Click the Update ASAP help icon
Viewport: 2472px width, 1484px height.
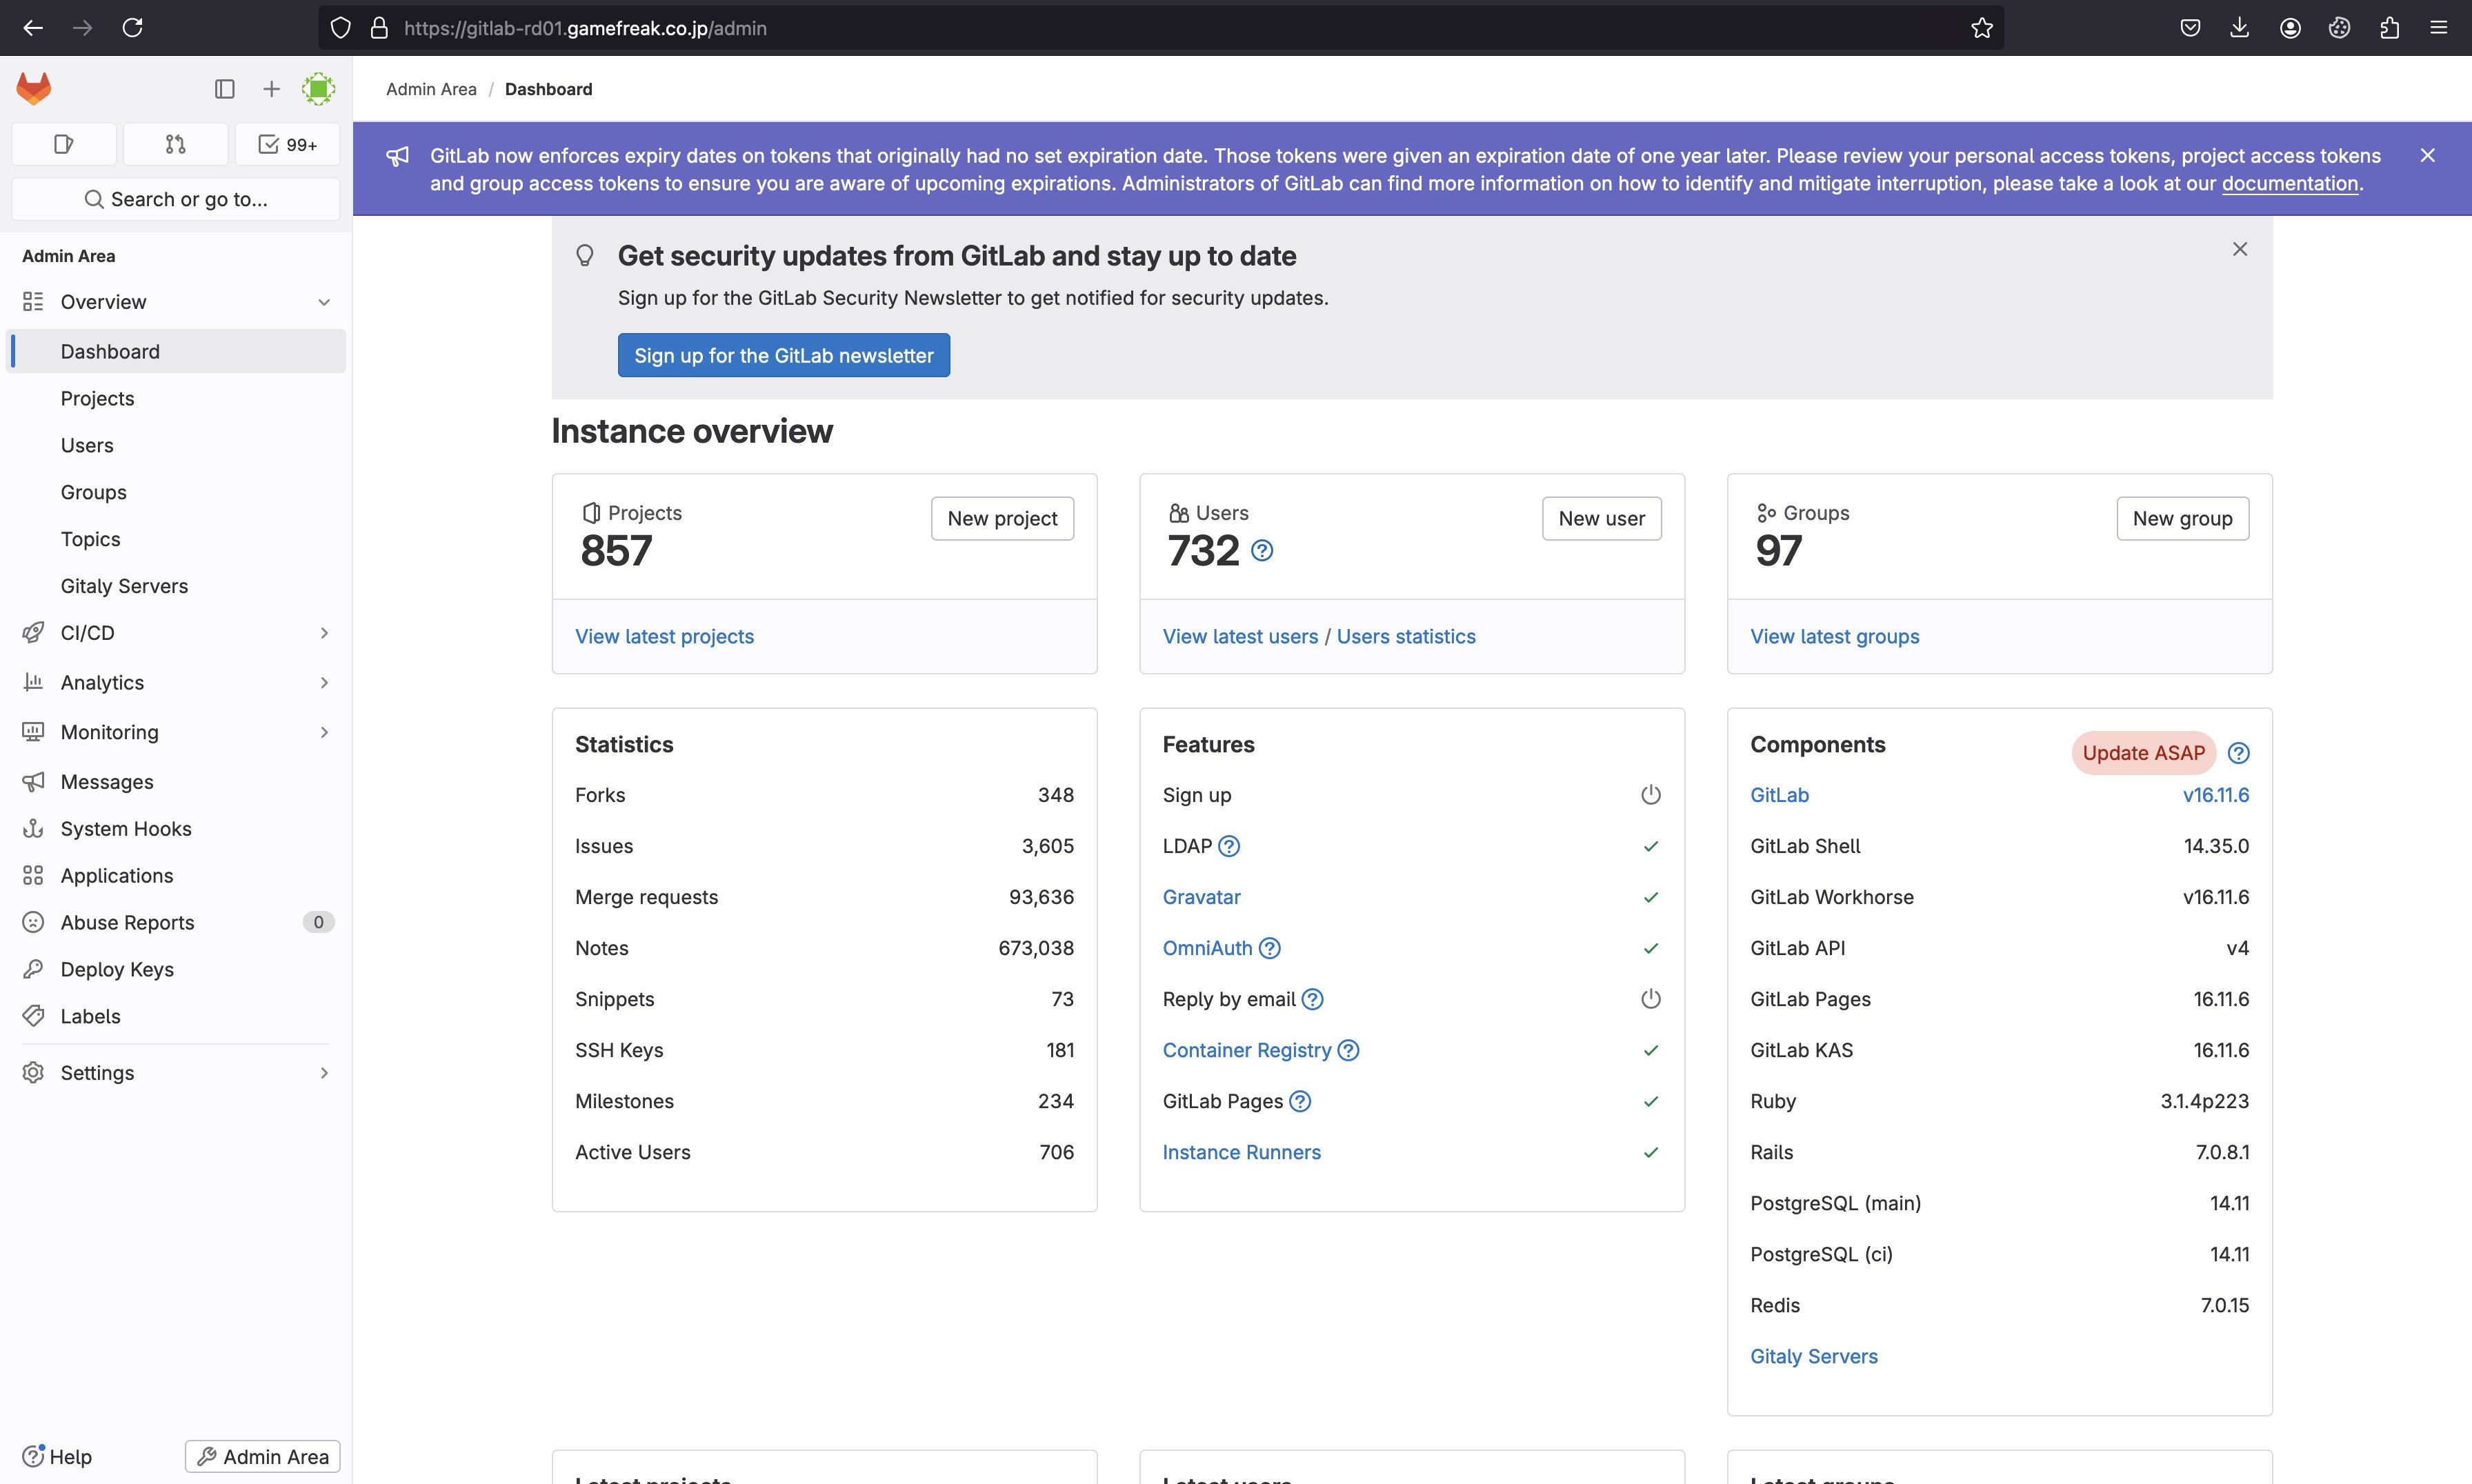2239,753
